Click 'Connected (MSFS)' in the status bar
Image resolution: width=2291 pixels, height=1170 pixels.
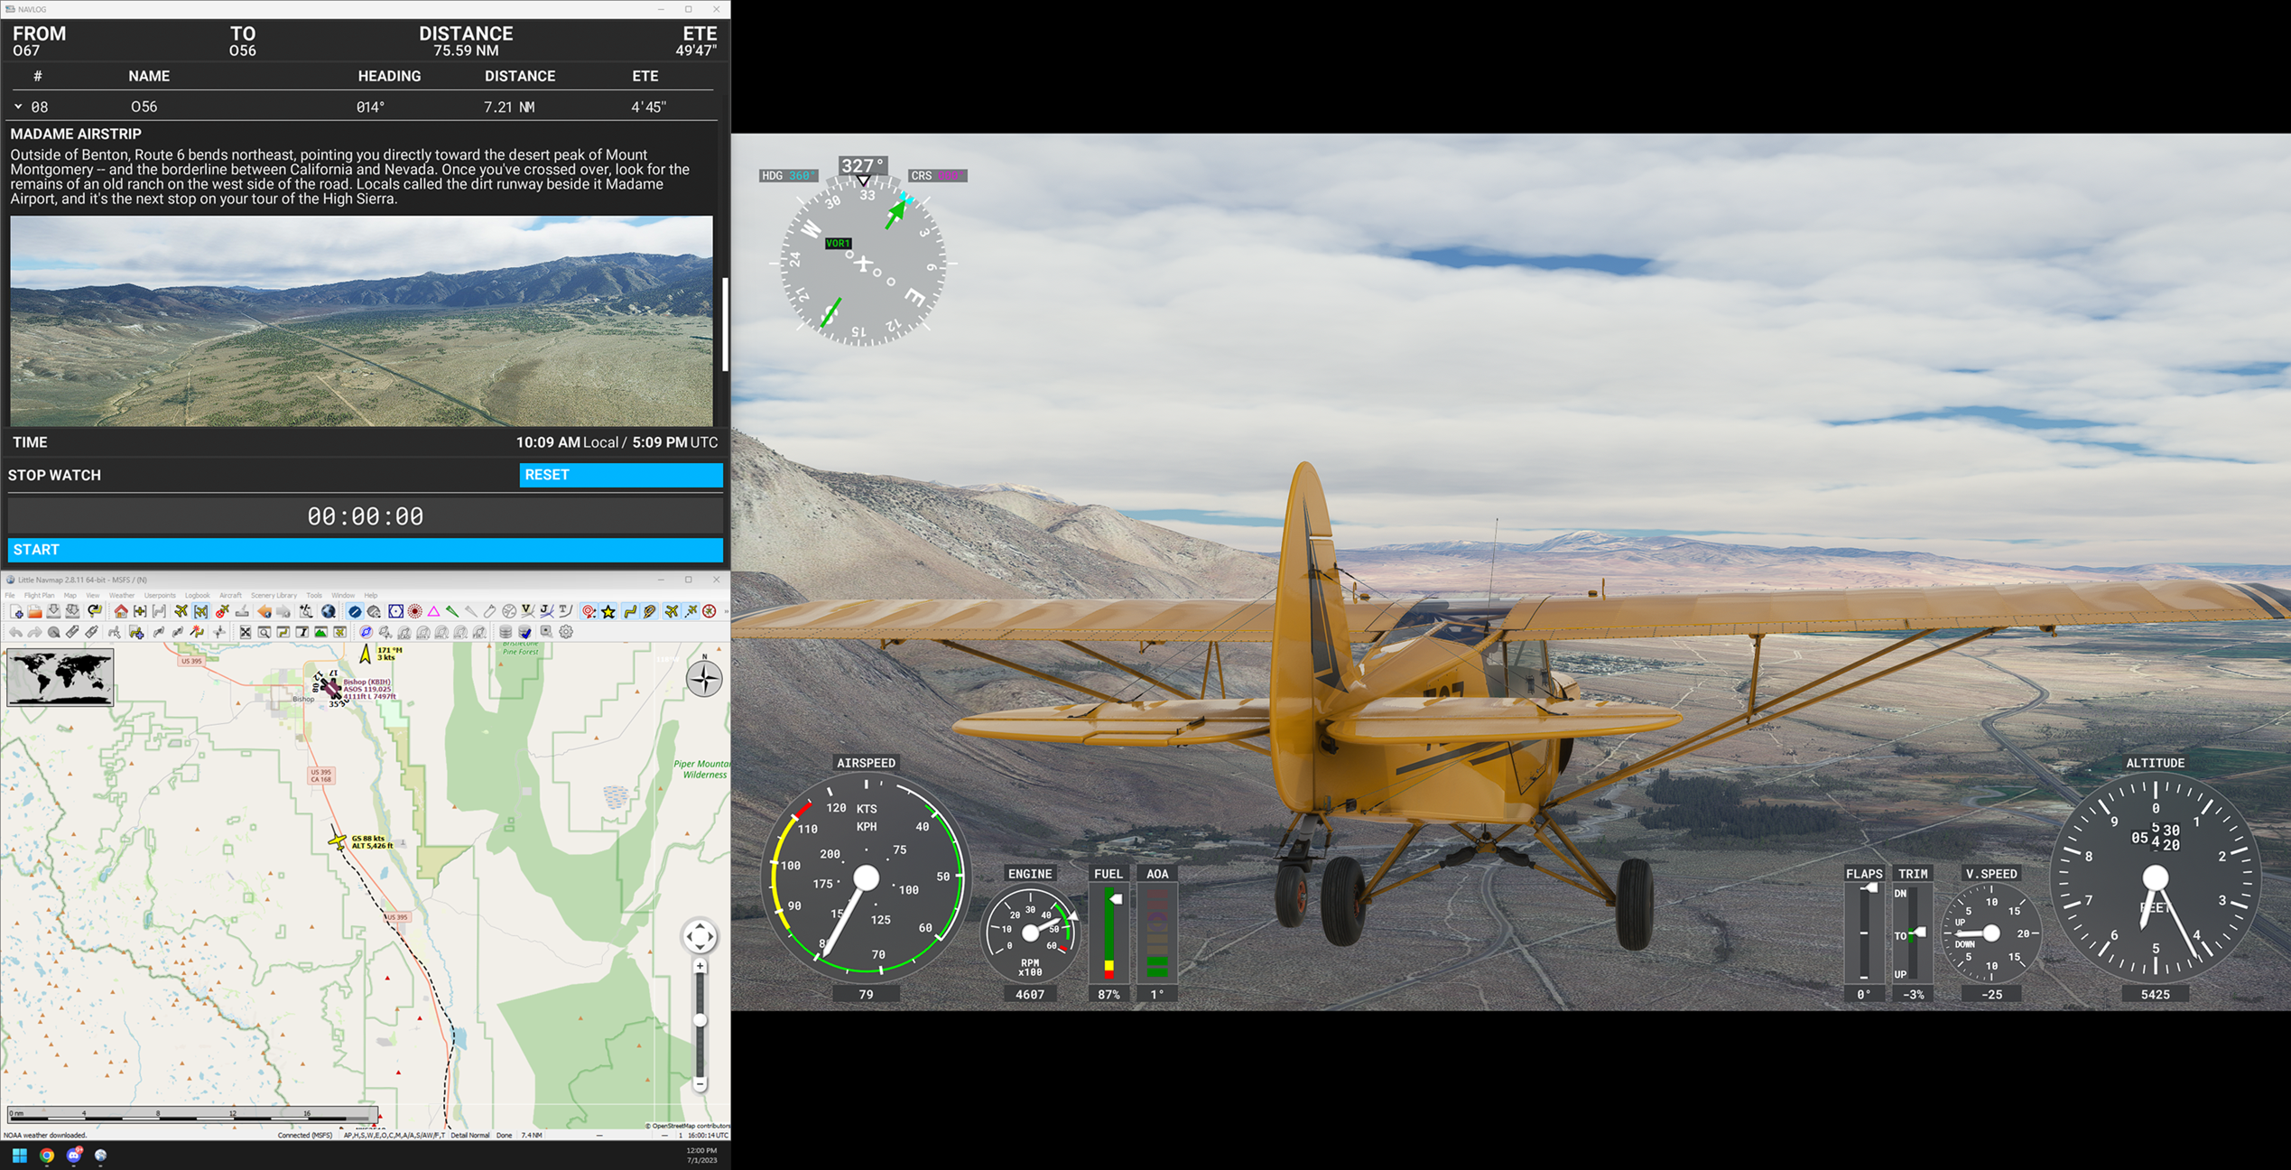tap(305, 1135)
